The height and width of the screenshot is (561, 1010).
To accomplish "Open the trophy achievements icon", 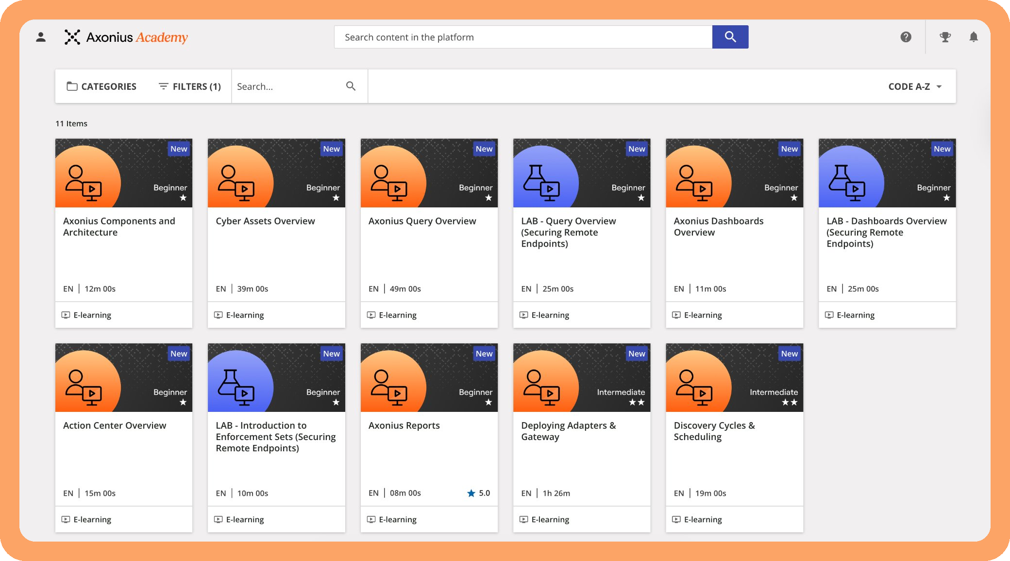I will point(945,37).
